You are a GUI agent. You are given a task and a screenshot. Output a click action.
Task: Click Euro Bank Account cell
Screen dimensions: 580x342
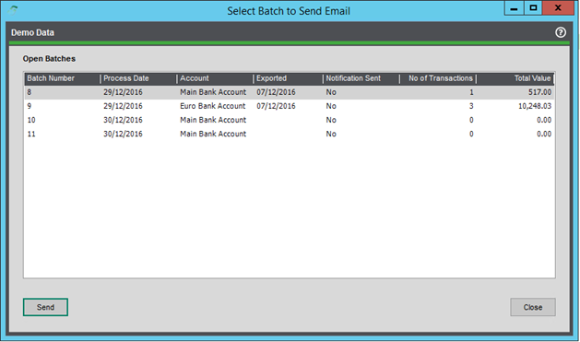tap(213, 106)
